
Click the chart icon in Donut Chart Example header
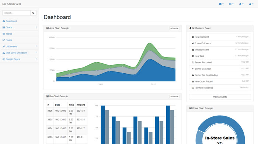191,108
